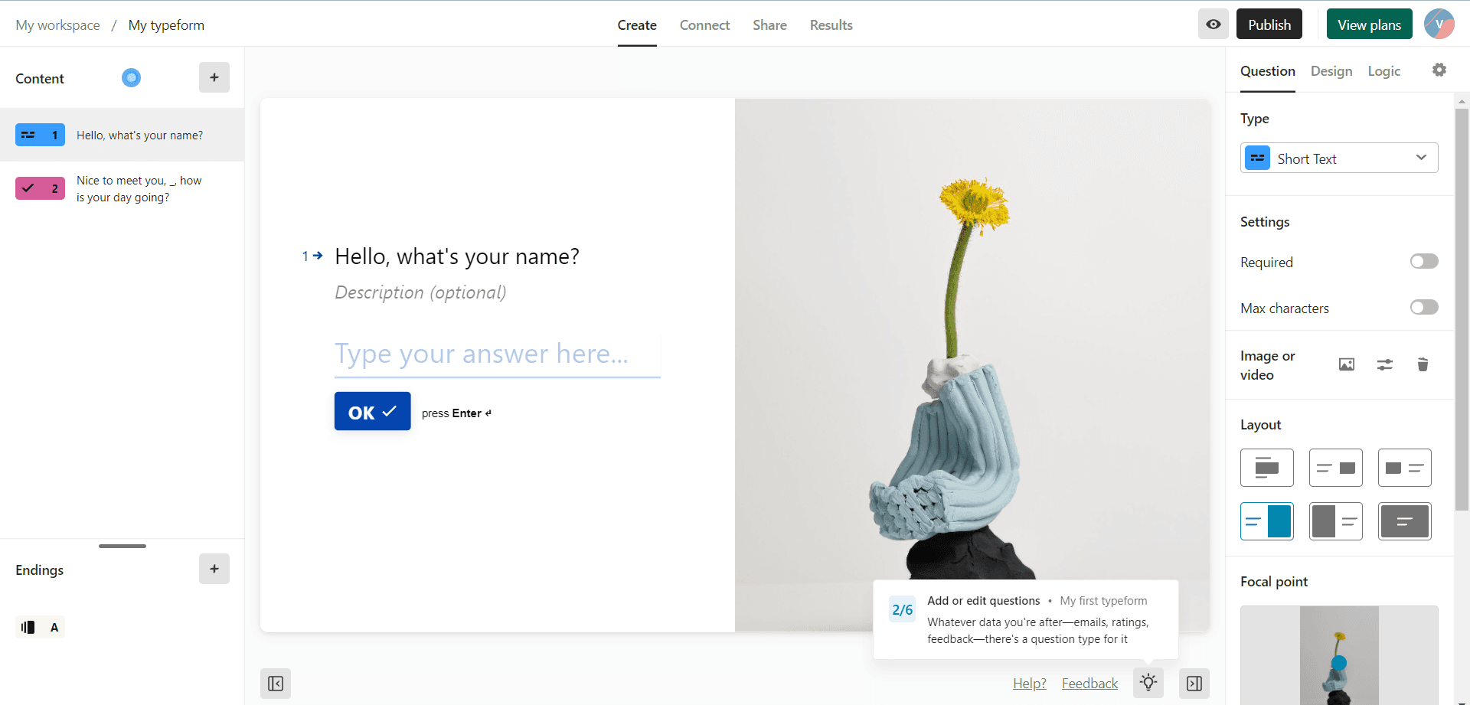Image resolution: width=1470 pixels, height=705 pixels.
Task: Open the tips lightbulb icon
Action: coord(1148,682)
